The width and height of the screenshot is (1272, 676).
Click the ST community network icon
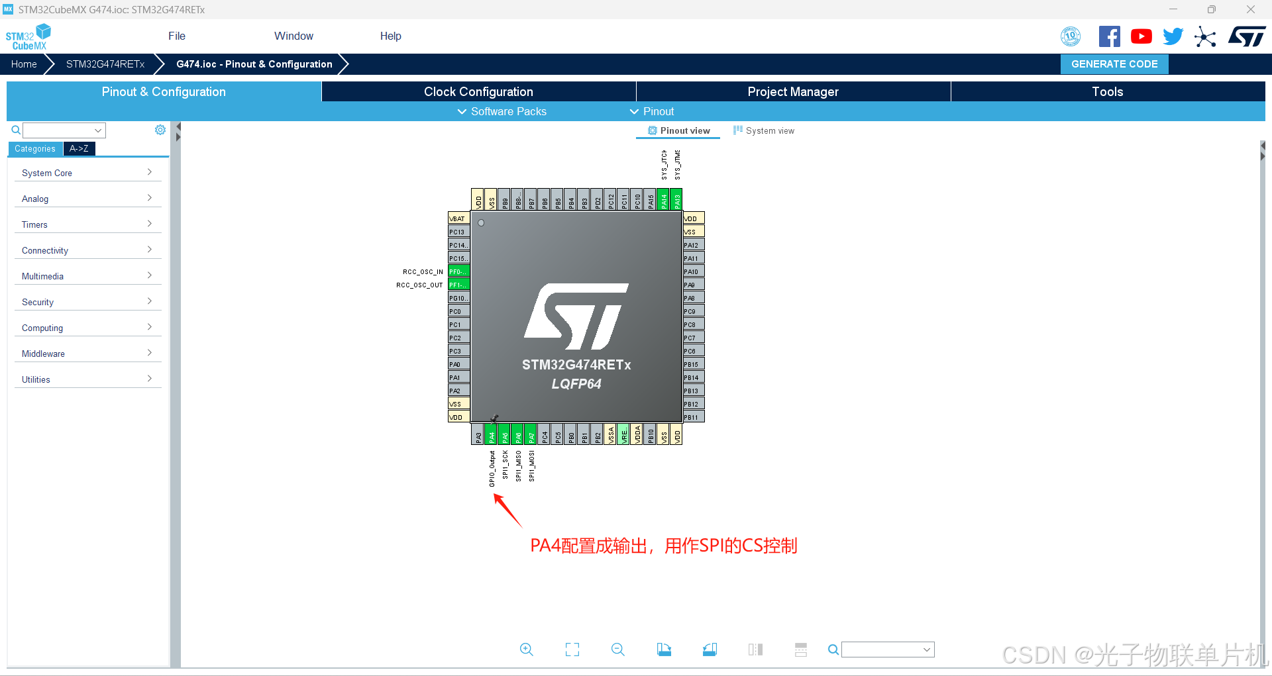(1205, 36)
